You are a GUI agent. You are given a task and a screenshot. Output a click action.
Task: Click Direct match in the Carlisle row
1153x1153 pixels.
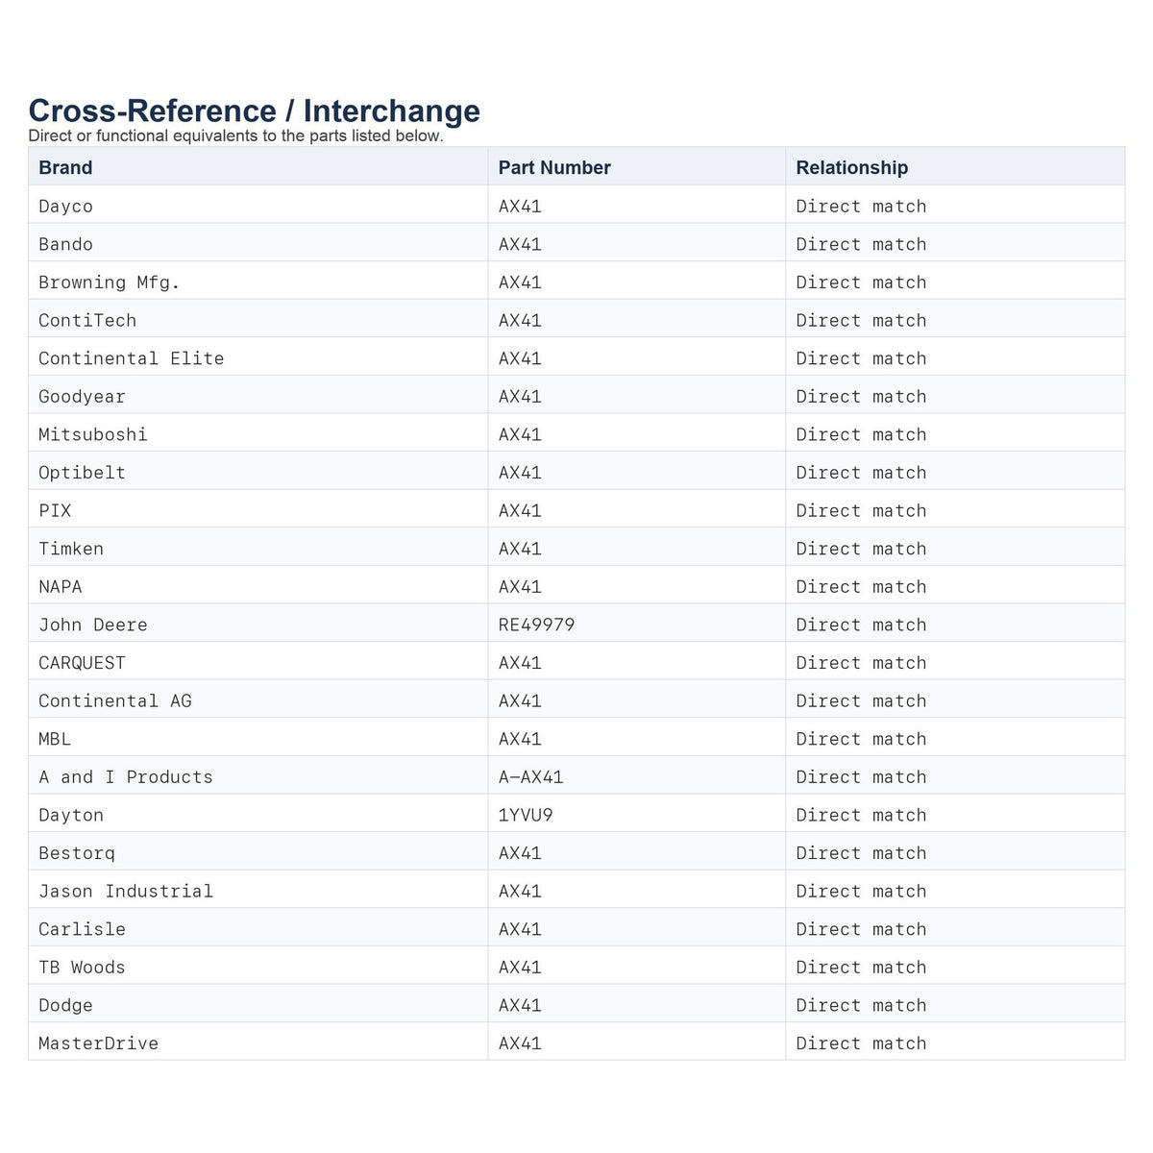point(861,929)
